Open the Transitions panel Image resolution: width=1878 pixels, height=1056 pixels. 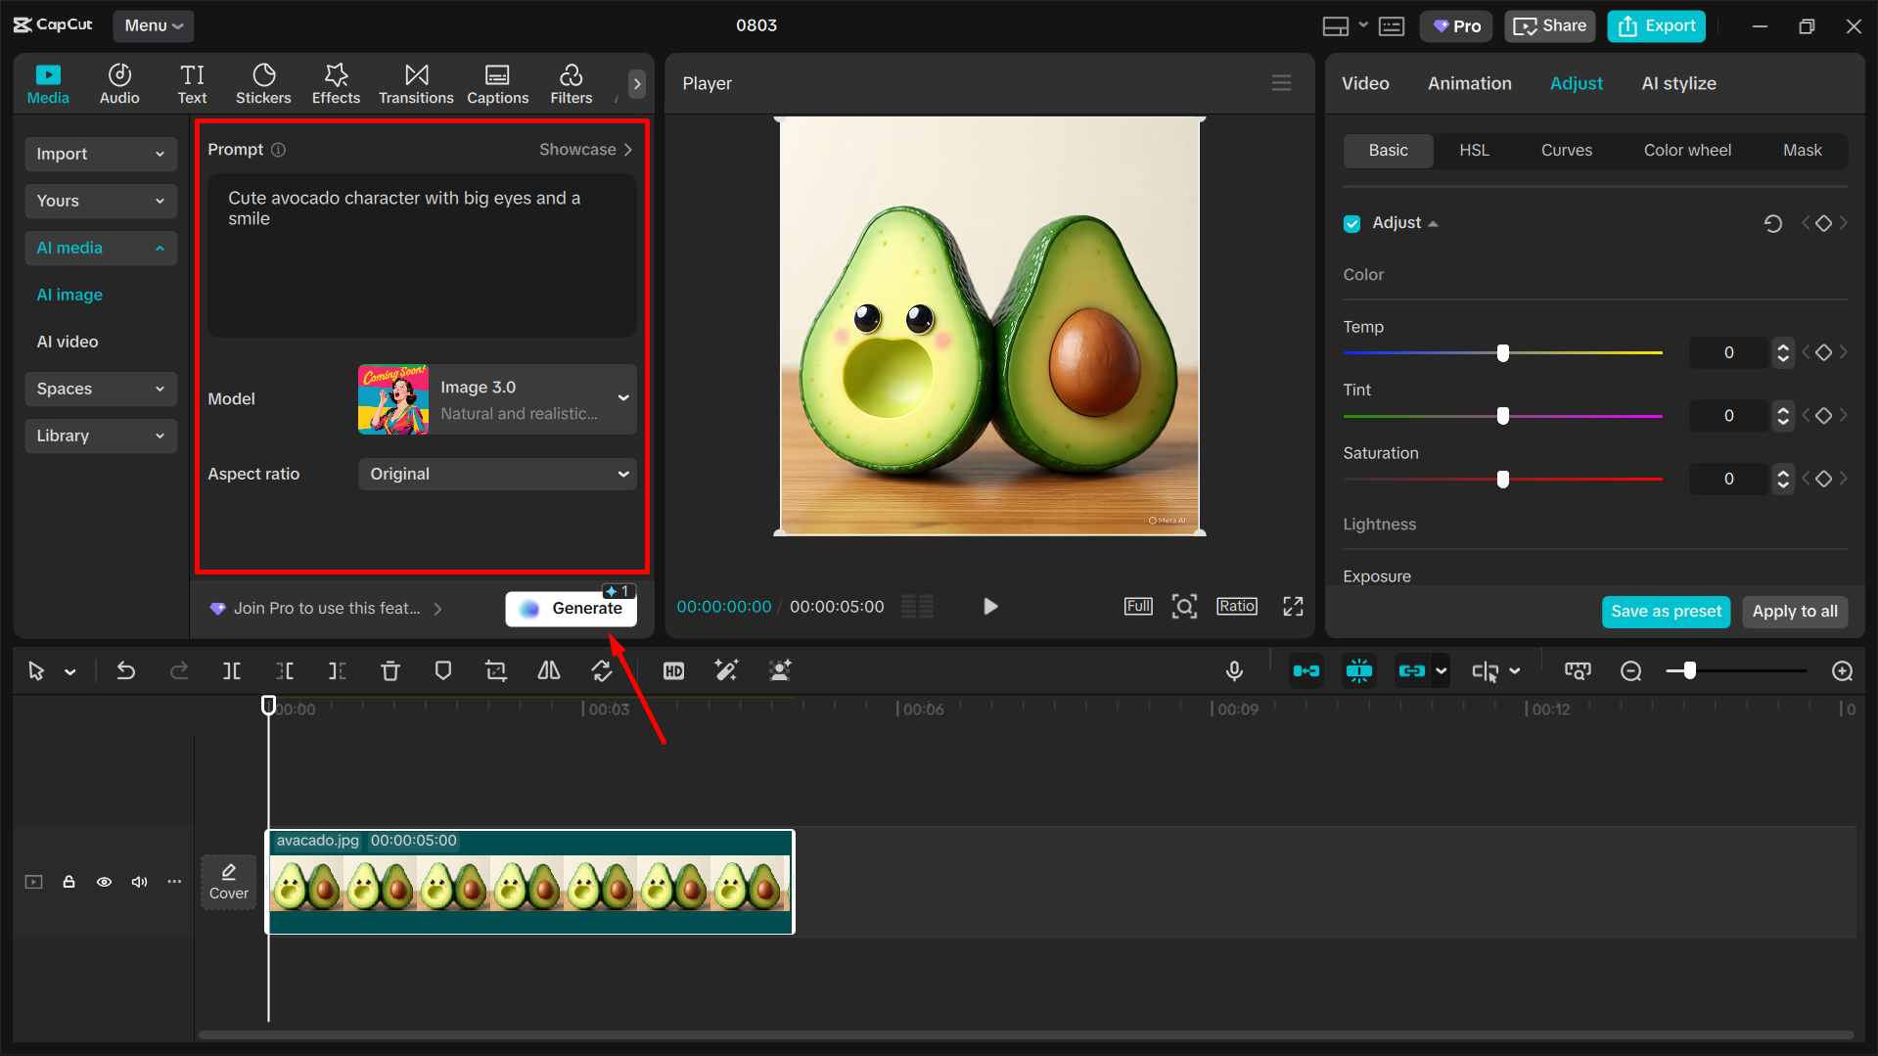click(x=416, y=83)
